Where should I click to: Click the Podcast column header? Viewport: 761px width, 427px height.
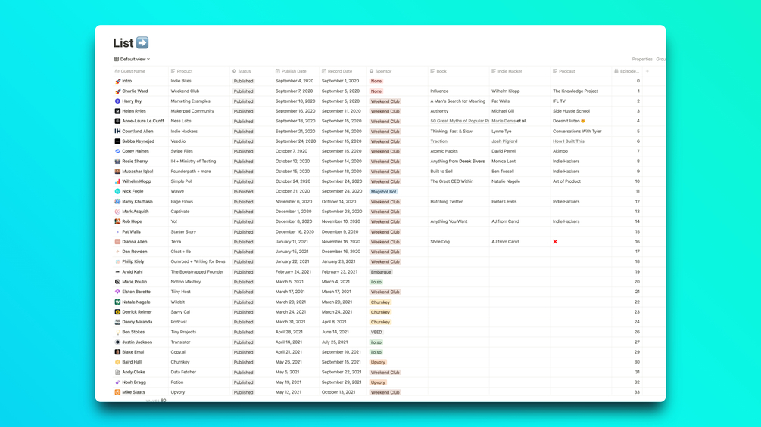[563, 71]
